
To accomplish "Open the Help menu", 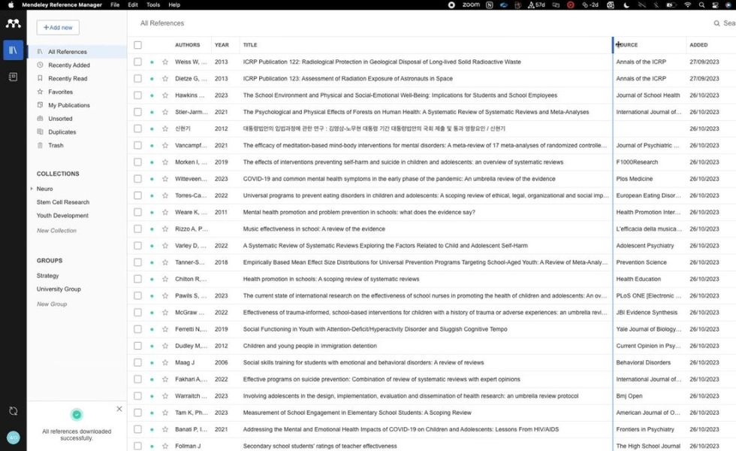I will (x=174, y=5).
